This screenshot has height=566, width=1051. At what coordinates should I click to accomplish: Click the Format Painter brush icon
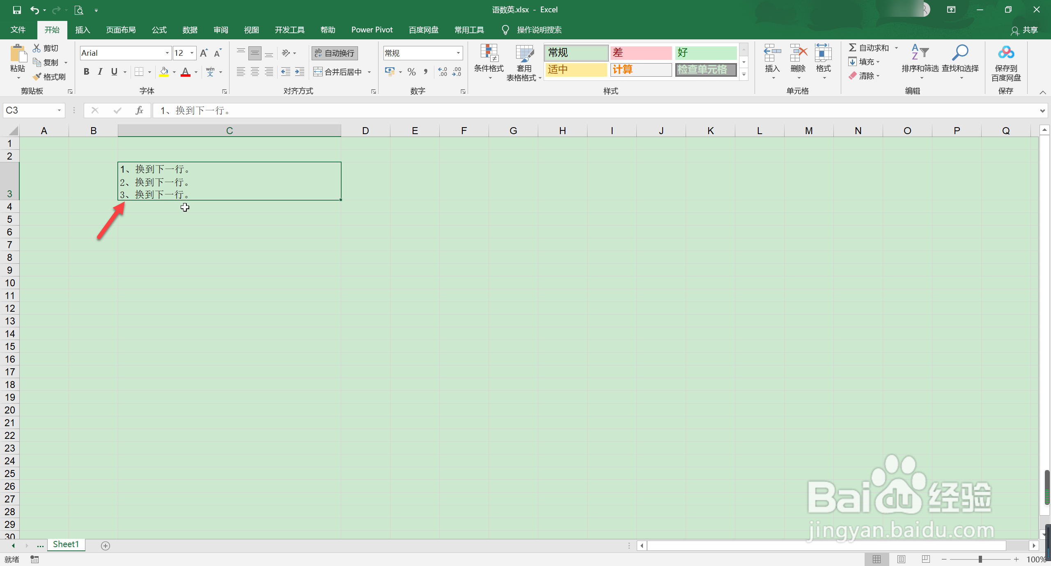tap(37, 77)
